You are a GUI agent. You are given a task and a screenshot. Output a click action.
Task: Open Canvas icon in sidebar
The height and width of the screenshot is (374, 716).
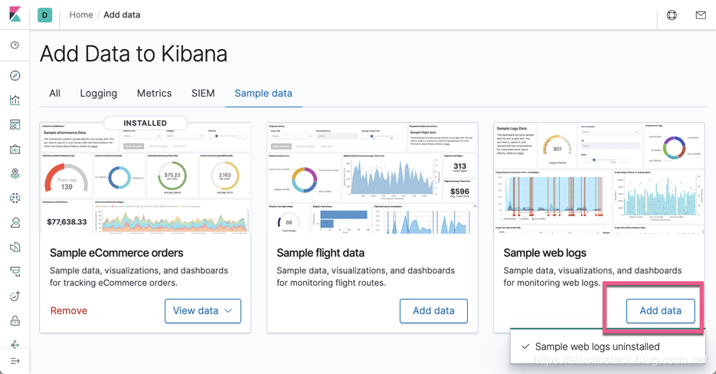[x=15, y=149]
